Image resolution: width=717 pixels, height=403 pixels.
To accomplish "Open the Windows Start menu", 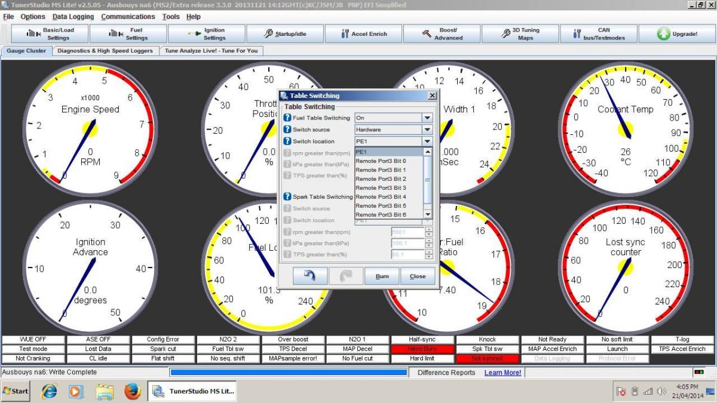I will 16,391.
